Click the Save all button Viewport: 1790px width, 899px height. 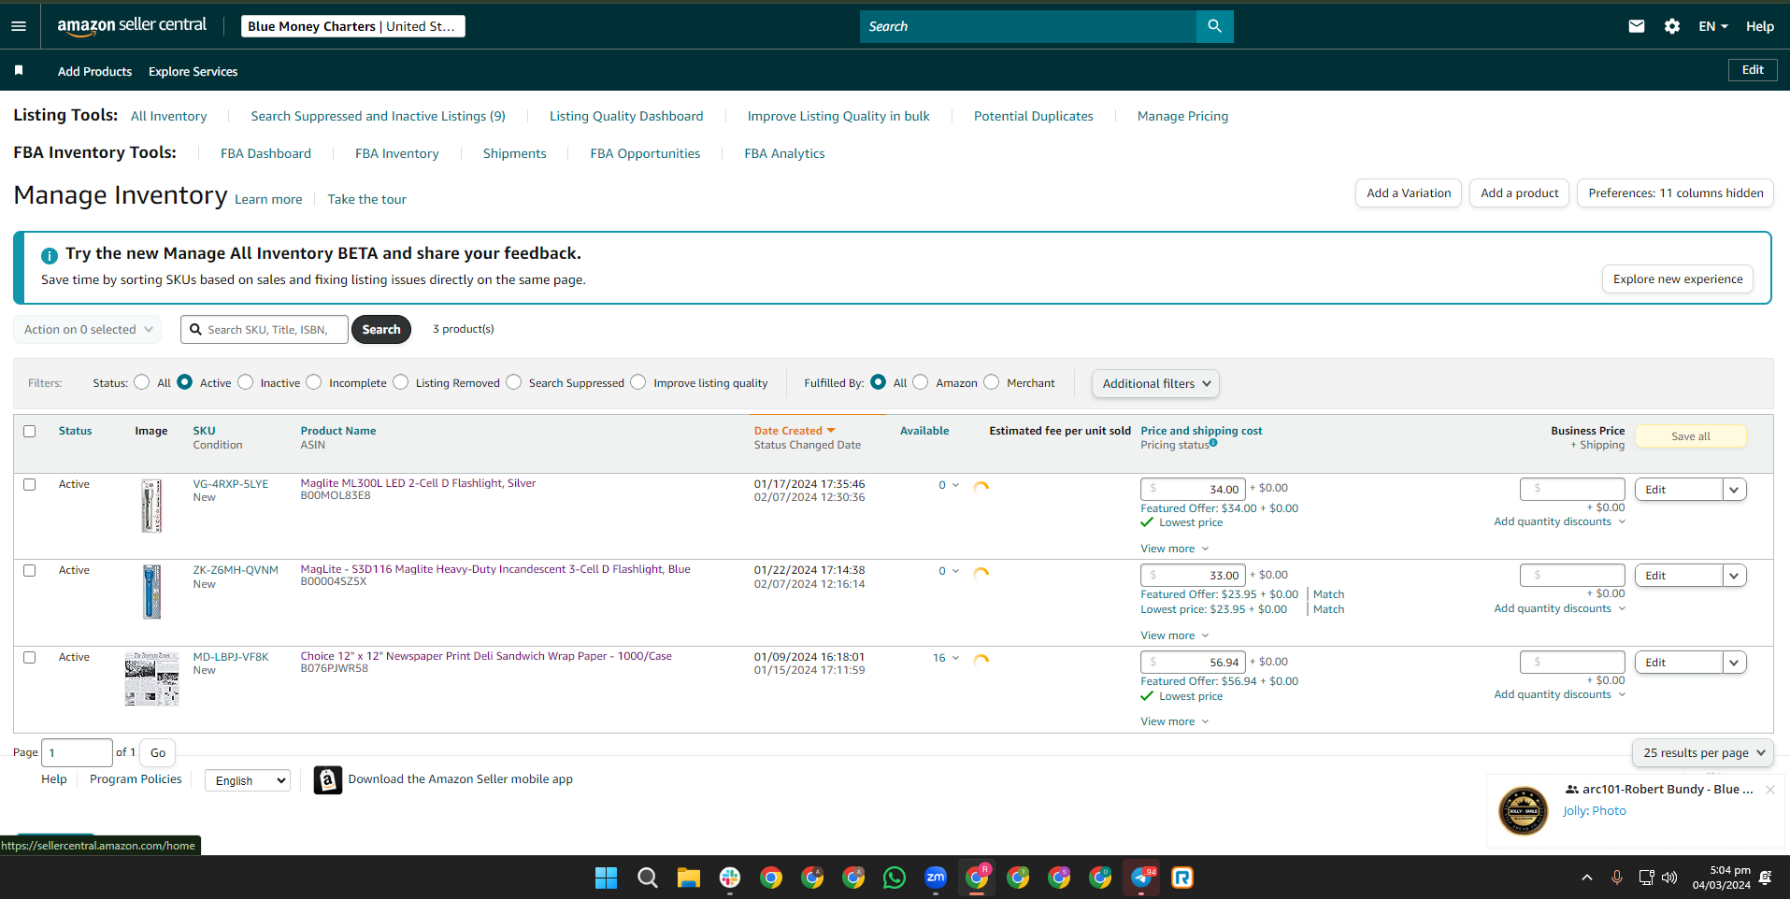click(x=1691, y=436)
